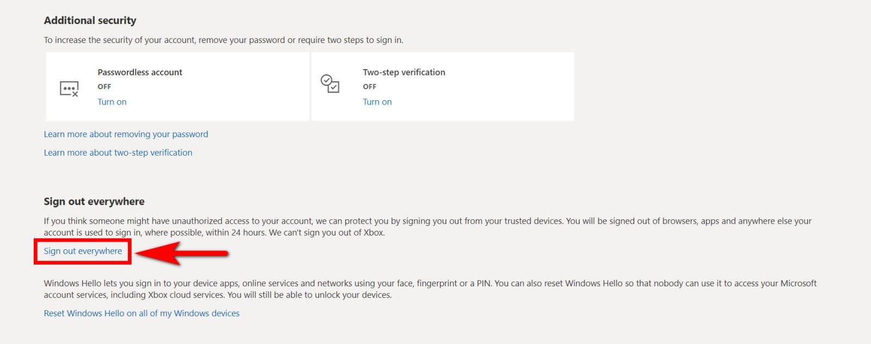The image size is (871, 344).
Task: Click the Sign out everywhere link
Action: 83,251
